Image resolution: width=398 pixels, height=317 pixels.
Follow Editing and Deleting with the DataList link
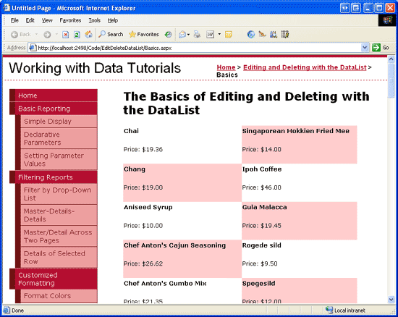click(x=305, y=67)
